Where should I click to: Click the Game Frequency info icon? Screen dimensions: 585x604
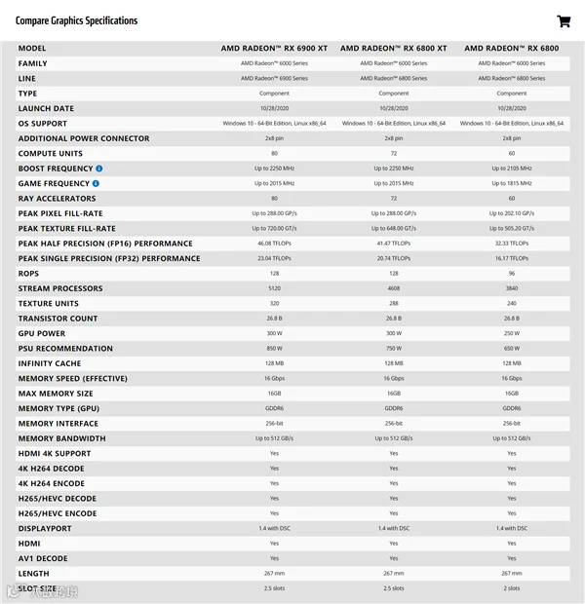96,184
